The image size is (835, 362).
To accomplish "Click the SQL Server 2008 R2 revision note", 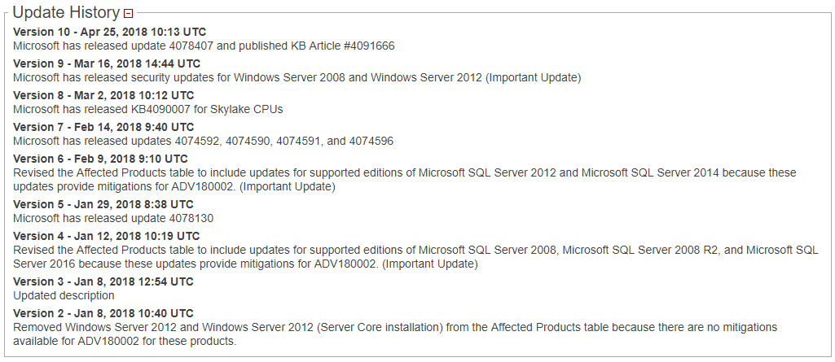I will click(416, 257).
